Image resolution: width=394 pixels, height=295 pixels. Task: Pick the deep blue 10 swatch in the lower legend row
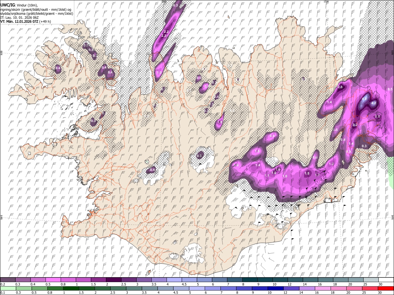275,288
